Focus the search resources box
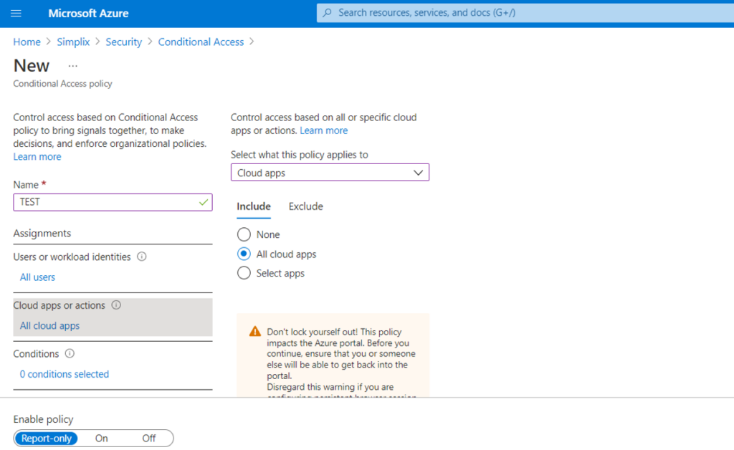Image resolution: width=734 pixels, height=450 pixels. click(x=525, y=13)
